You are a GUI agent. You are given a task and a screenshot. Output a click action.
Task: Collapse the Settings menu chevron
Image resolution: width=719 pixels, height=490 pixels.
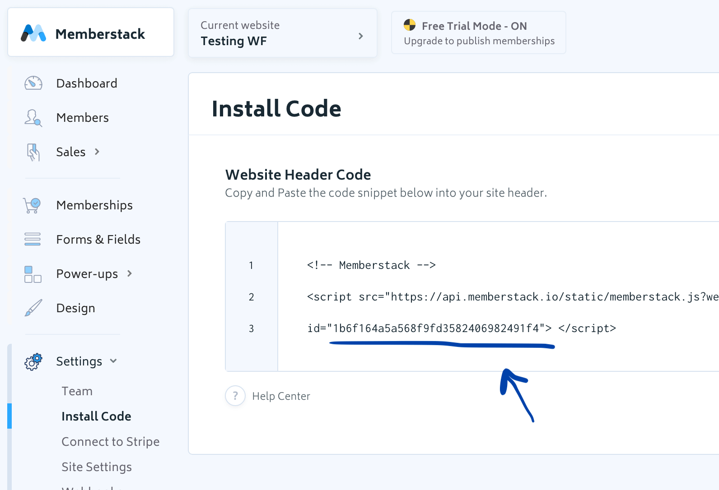(113, 361)
